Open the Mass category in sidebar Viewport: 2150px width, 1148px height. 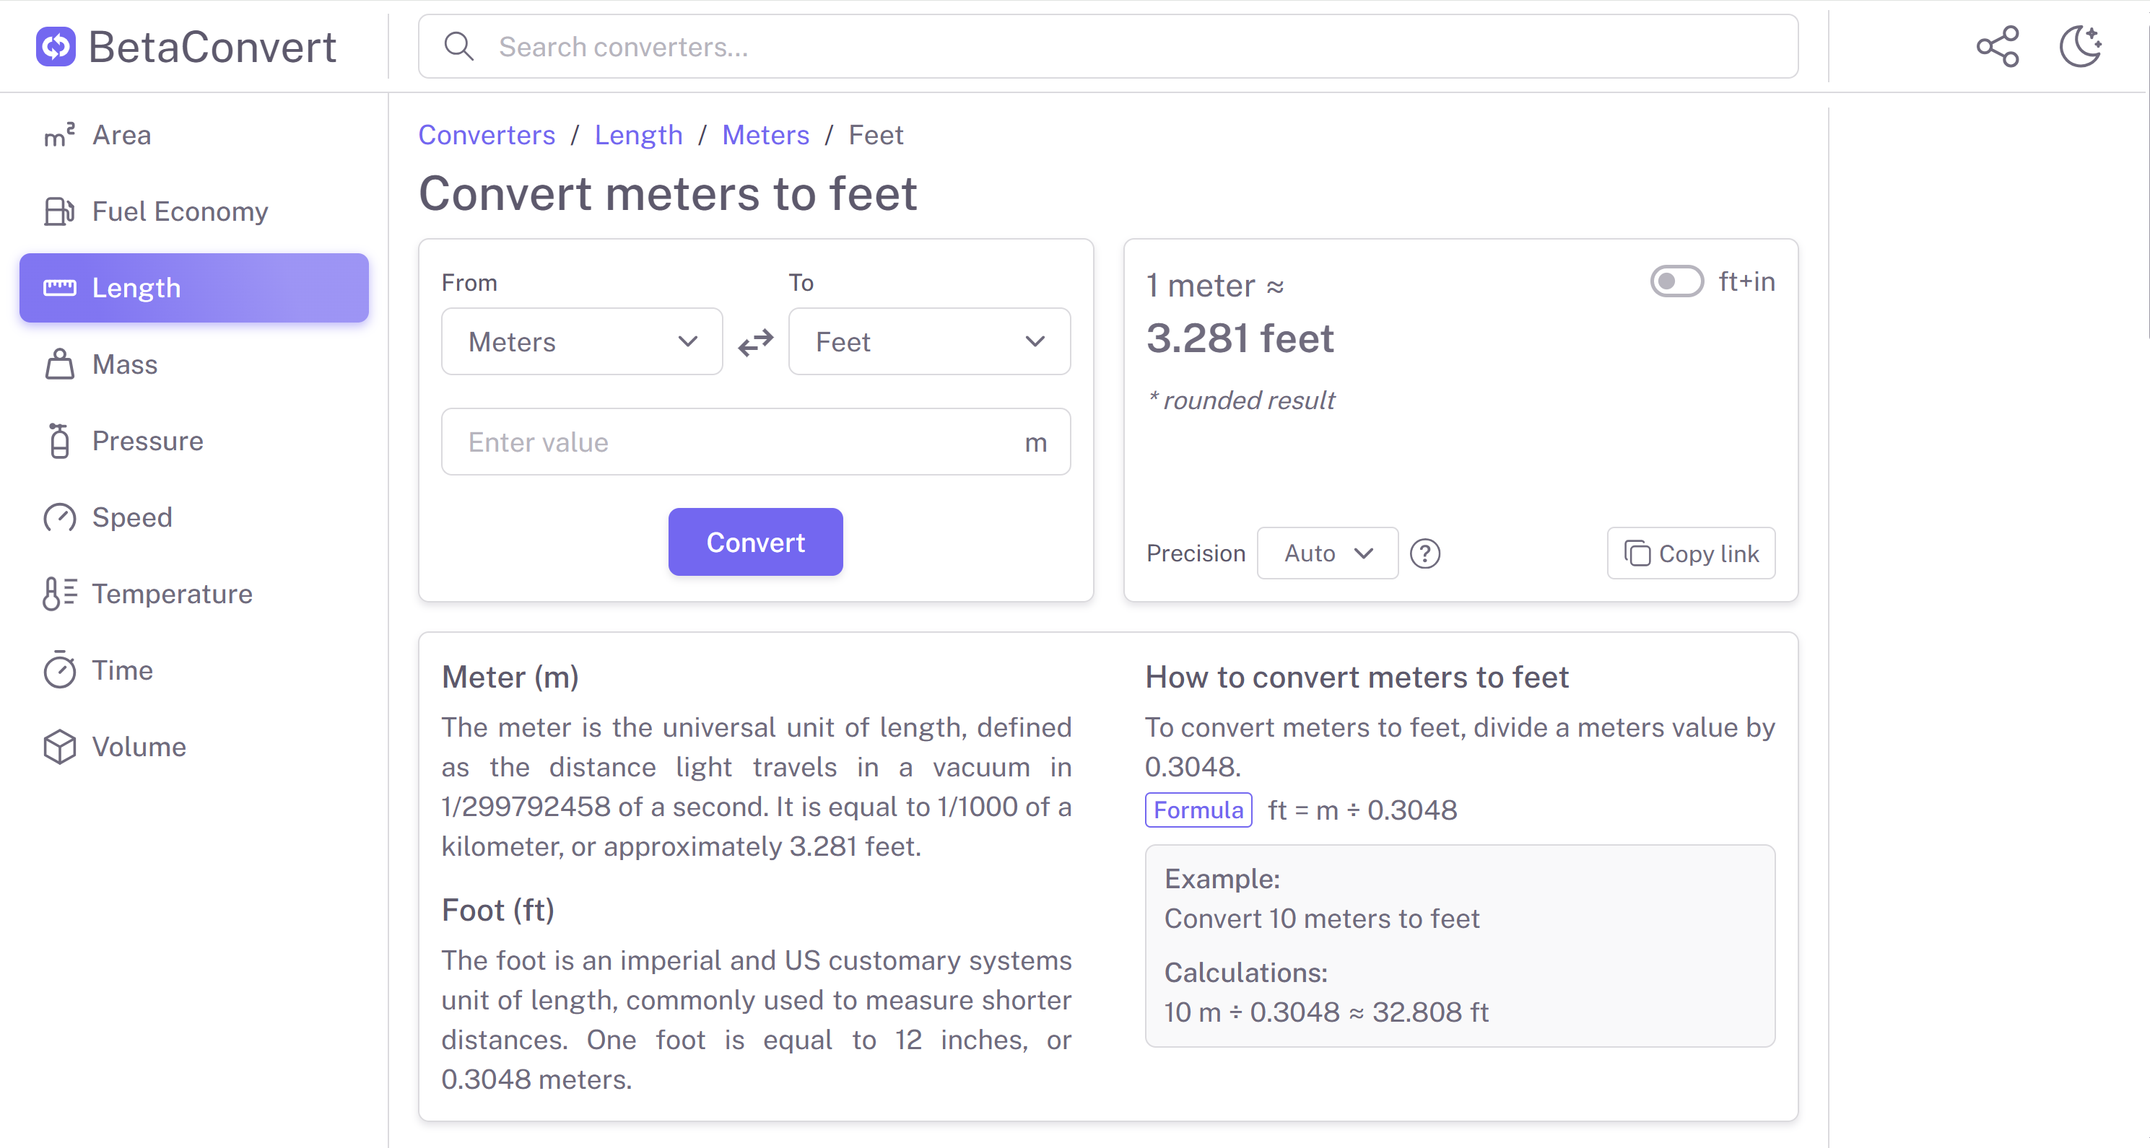(x=124, y=364)
